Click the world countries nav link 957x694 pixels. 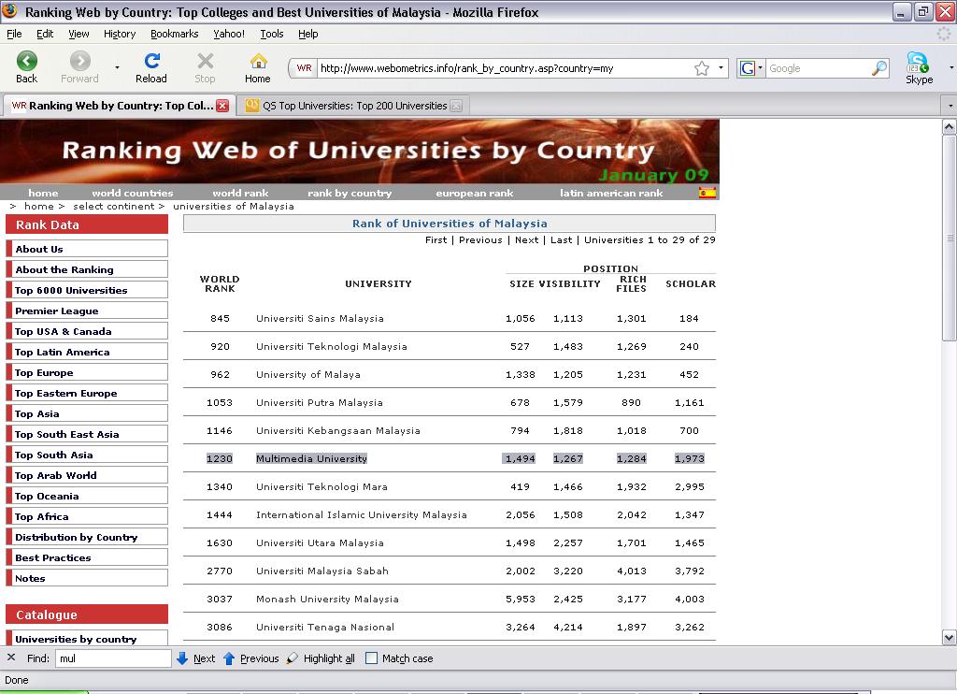click(133, 193)
